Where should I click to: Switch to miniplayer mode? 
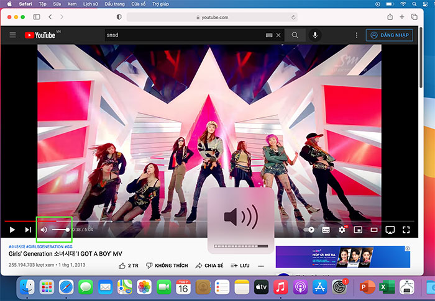point(358,230)
